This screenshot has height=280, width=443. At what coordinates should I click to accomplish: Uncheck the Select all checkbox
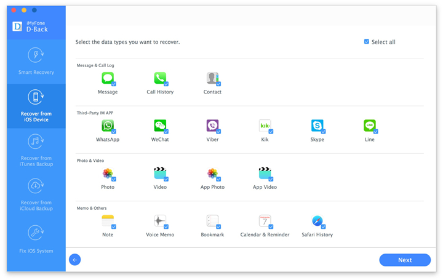(367, 41)
